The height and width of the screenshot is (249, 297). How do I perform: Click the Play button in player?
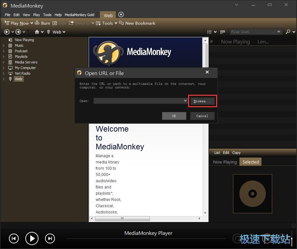coord(32,238)
